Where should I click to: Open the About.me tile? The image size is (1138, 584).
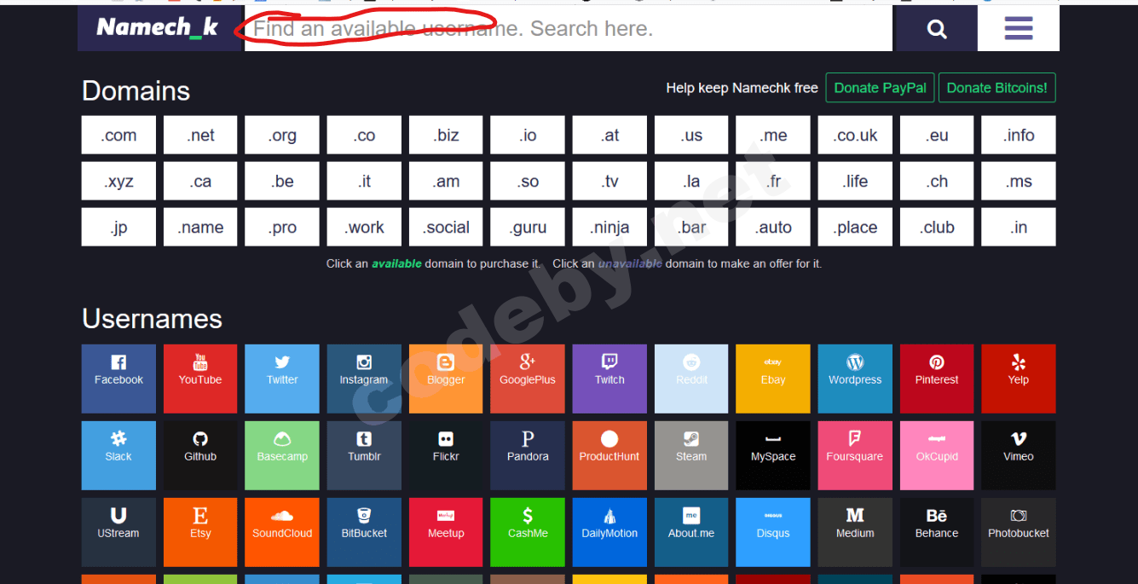(x=691, y=532)
